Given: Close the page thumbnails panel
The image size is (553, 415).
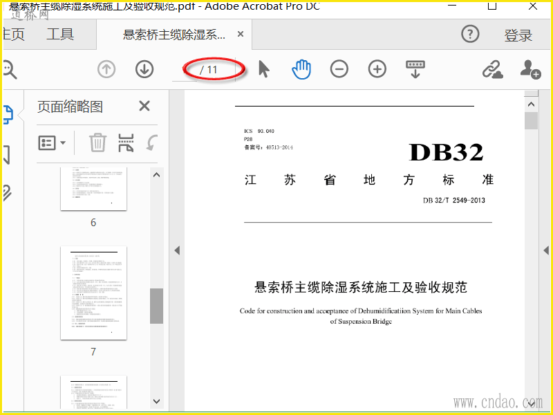Looking at the screenshot, I should pos(144,106).
